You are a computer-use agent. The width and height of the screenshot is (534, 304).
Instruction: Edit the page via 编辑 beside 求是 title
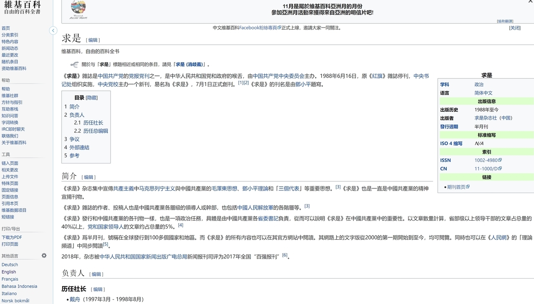pos(93,40)
